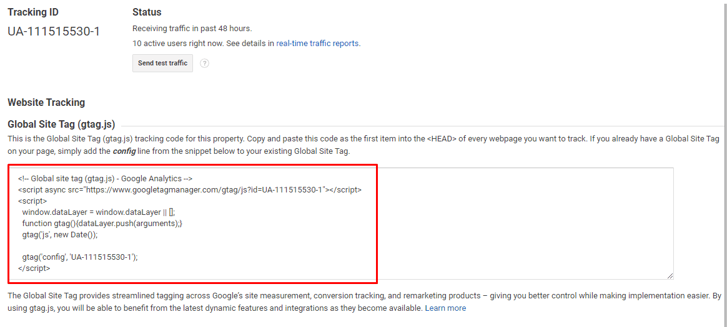Place cursor on the script async src line
Image resolution: width=727 pixels, height=327 pixels.
point(190,189)
